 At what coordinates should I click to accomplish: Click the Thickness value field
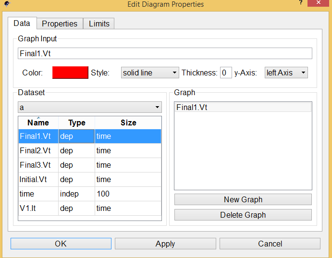[x=226, y=73]
